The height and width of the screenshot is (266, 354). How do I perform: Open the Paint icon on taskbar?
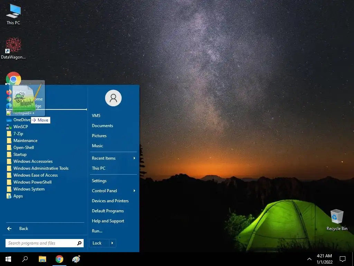click(x=76, y=259)
